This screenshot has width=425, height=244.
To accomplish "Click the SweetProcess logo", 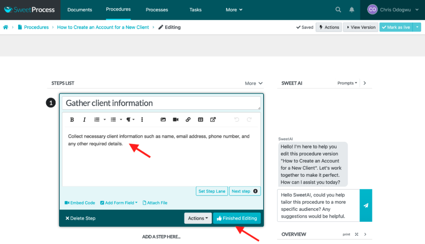I will (29, 10).
